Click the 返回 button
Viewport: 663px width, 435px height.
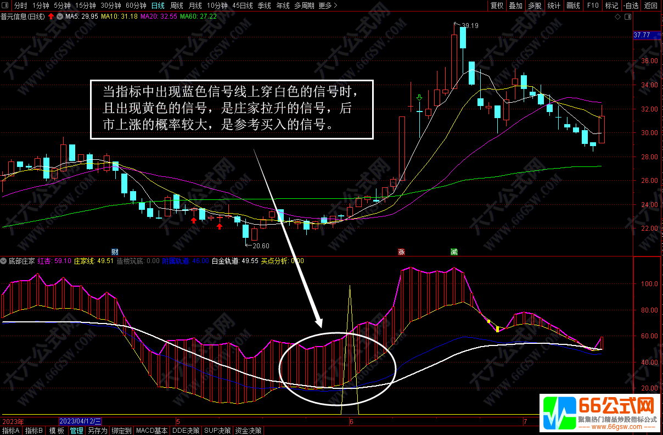tap(651, 5)
